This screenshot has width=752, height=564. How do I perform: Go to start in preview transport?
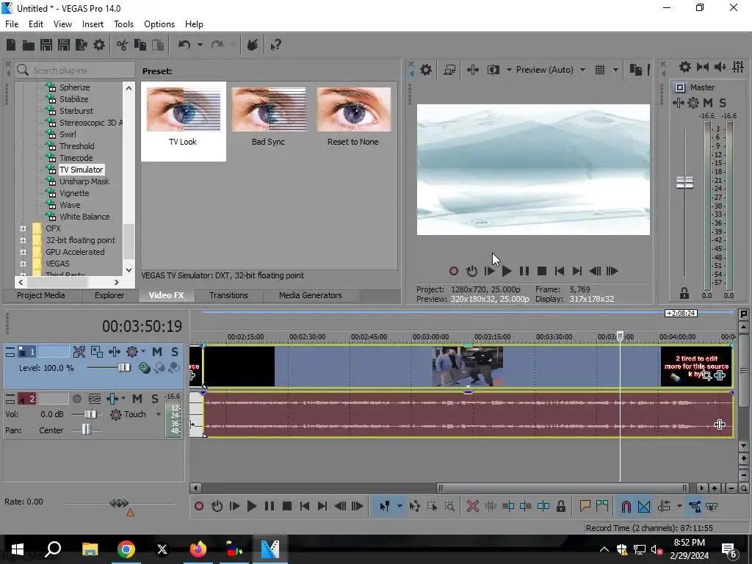(x=559, y=271)
